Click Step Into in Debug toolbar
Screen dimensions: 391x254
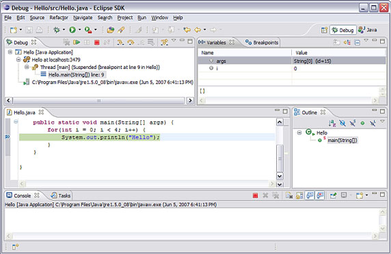pos(120,42)
